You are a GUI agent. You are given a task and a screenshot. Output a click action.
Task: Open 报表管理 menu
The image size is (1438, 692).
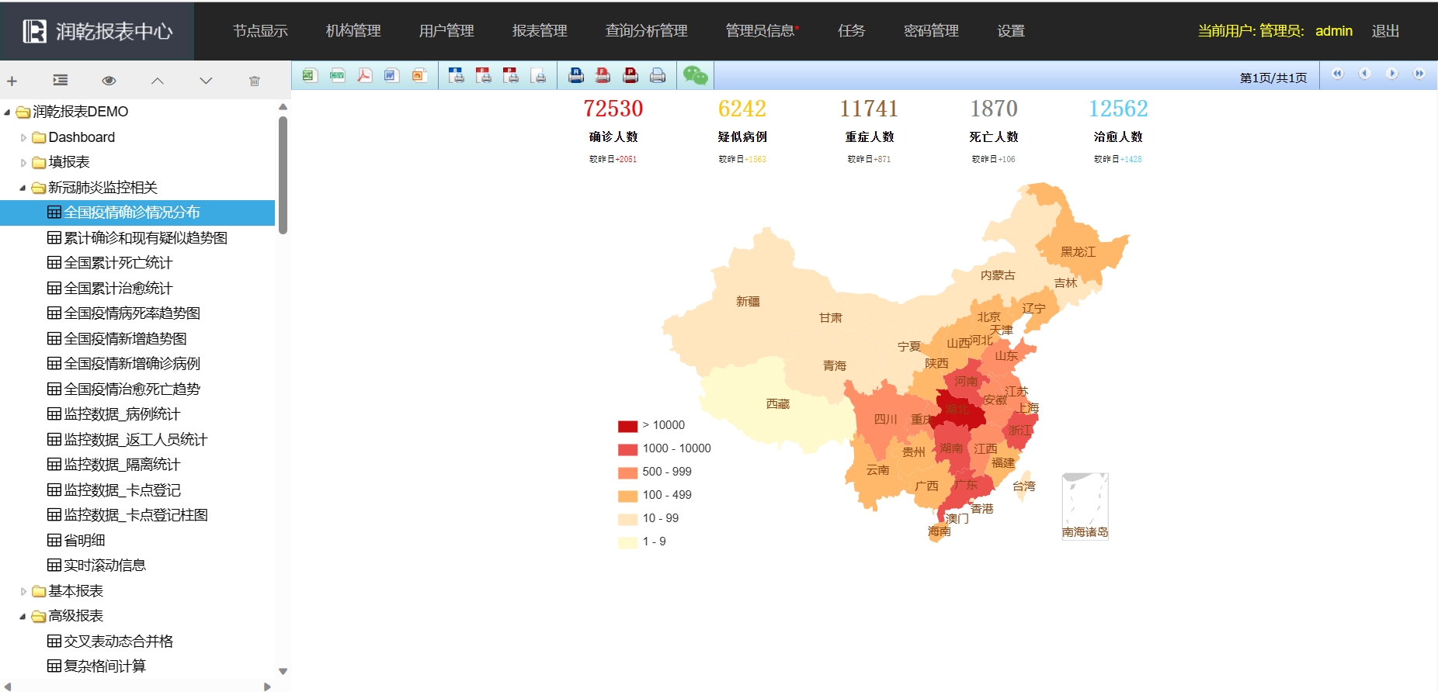pos(540,31)
